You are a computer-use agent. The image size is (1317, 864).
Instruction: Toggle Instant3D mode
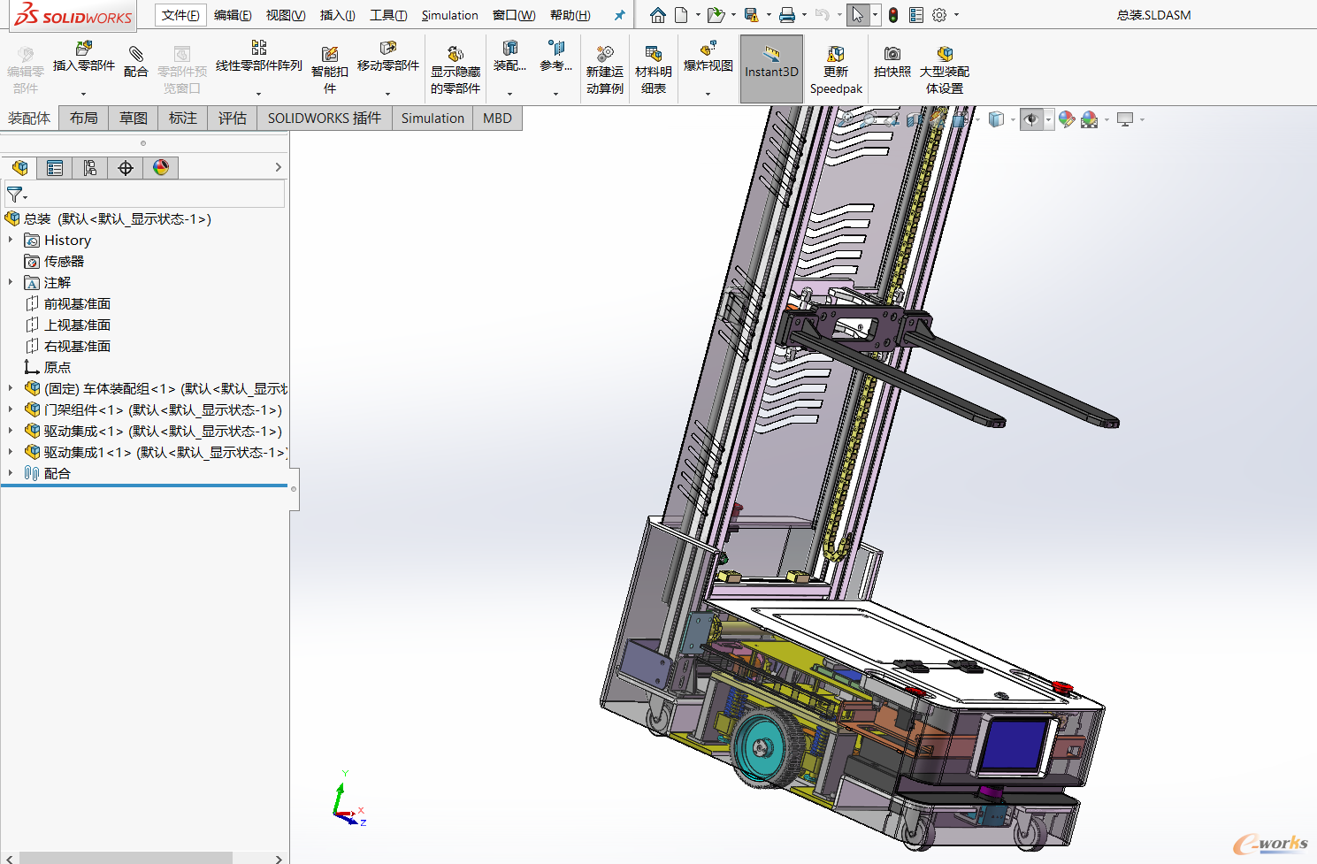tap(771, 69)
